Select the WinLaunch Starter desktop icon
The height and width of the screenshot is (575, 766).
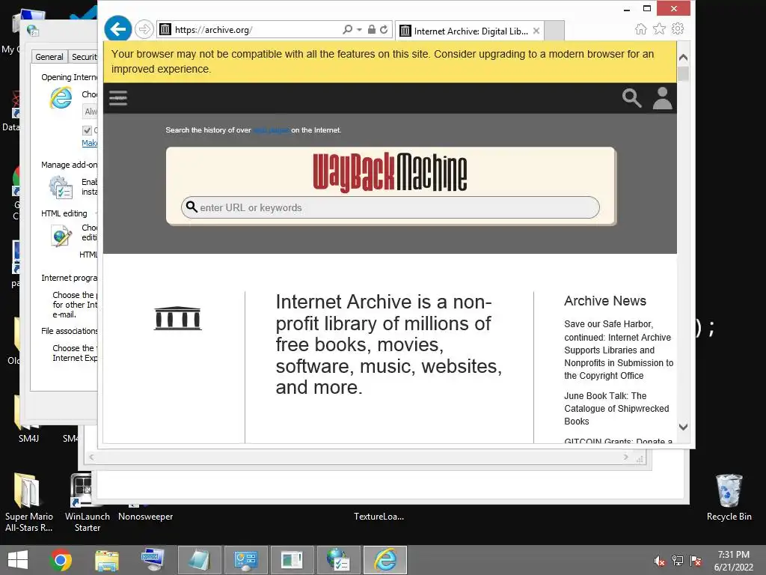(87, 502)
